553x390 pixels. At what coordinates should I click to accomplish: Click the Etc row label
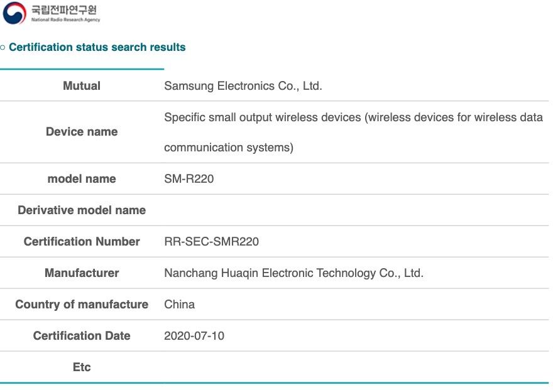click(x=82, y=367)
